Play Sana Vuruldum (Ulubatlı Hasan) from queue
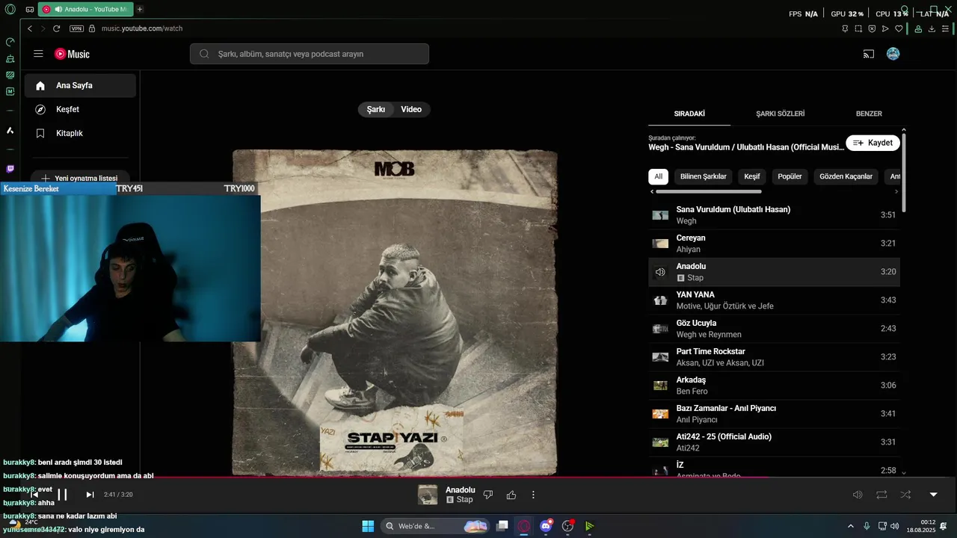The image size is (957, 538). coord(774,215)
